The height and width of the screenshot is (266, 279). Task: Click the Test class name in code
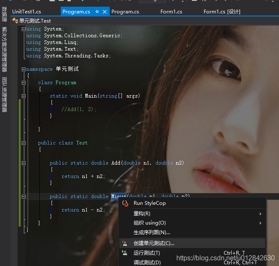pyautogui.click(x=82, y=143)
